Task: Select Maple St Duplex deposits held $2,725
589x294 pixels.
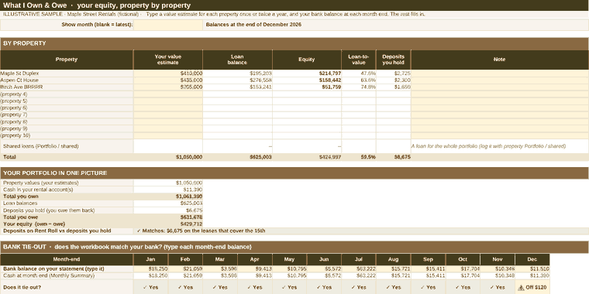Action: 393,73
